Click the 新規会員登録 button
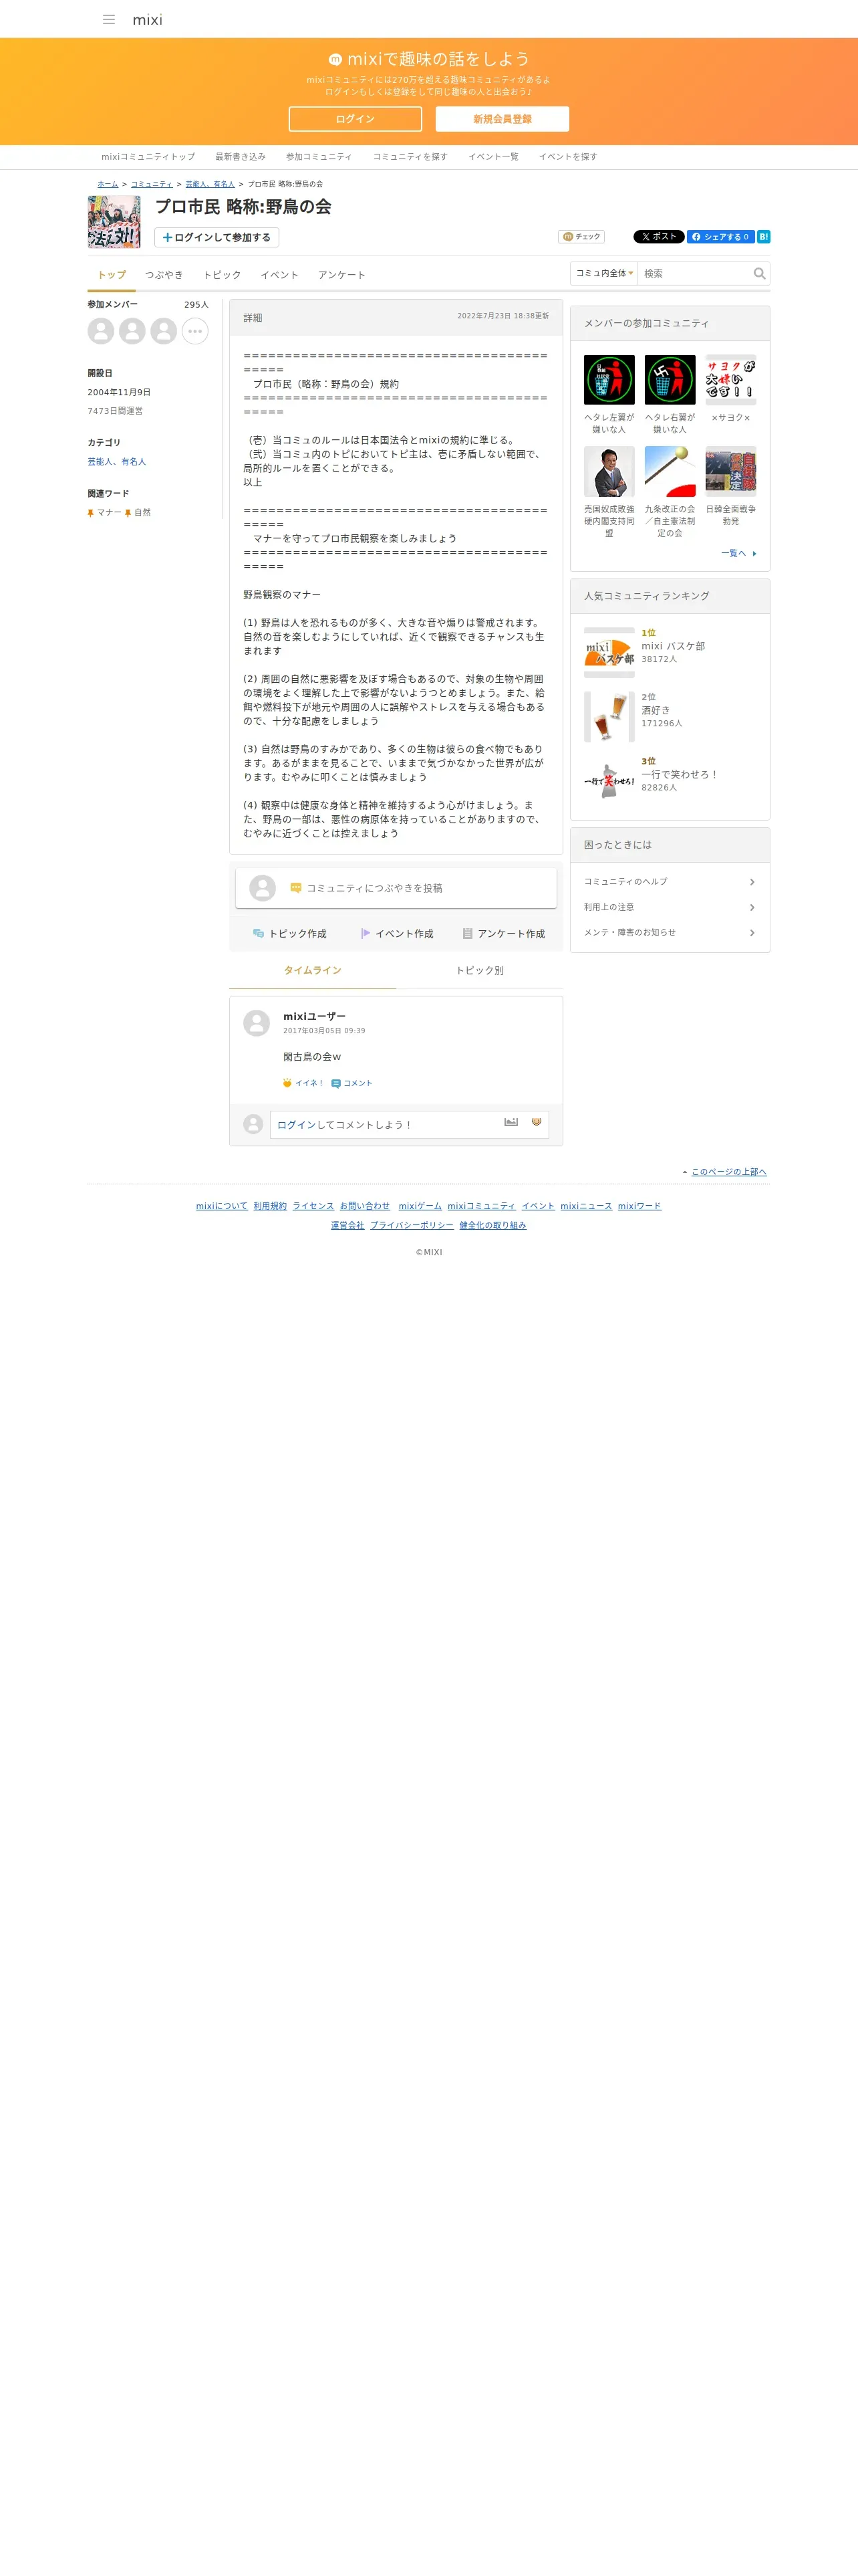The image size is (858, 2576). (x=503, y=119)
